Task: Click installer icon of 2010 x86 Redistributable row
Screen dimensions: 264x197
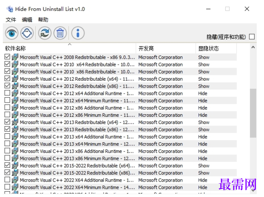Action: tap(15, 72)
